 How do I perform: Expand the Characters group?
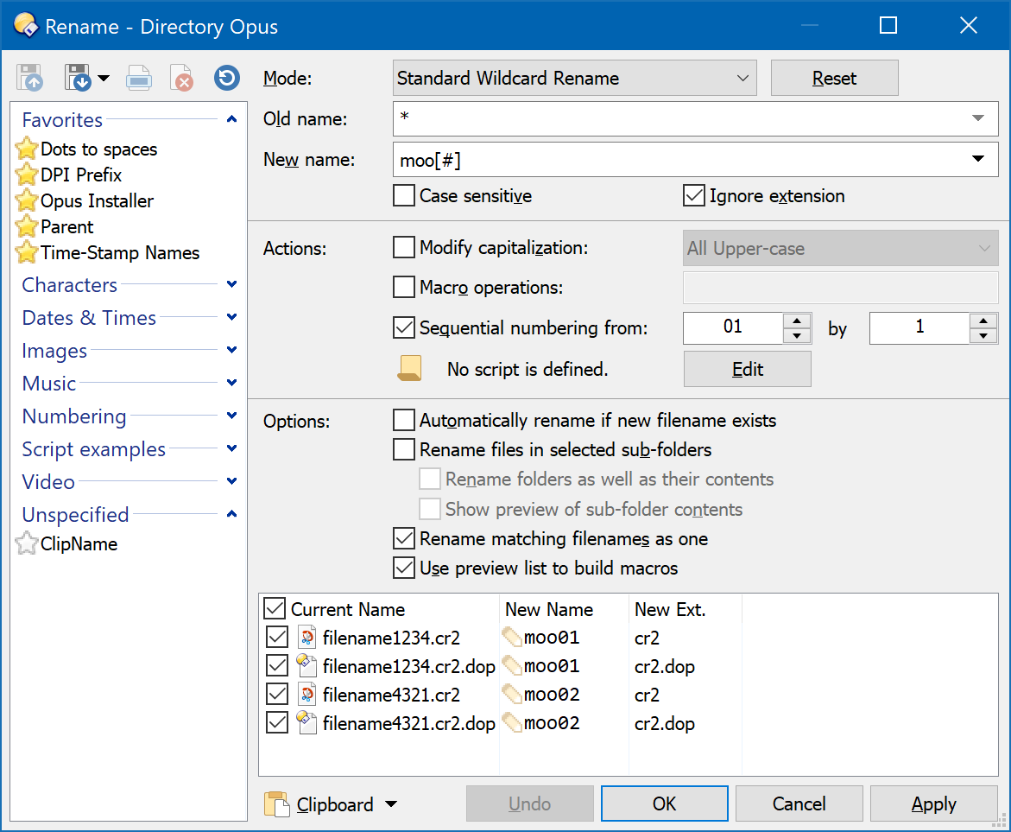point(232,284)
